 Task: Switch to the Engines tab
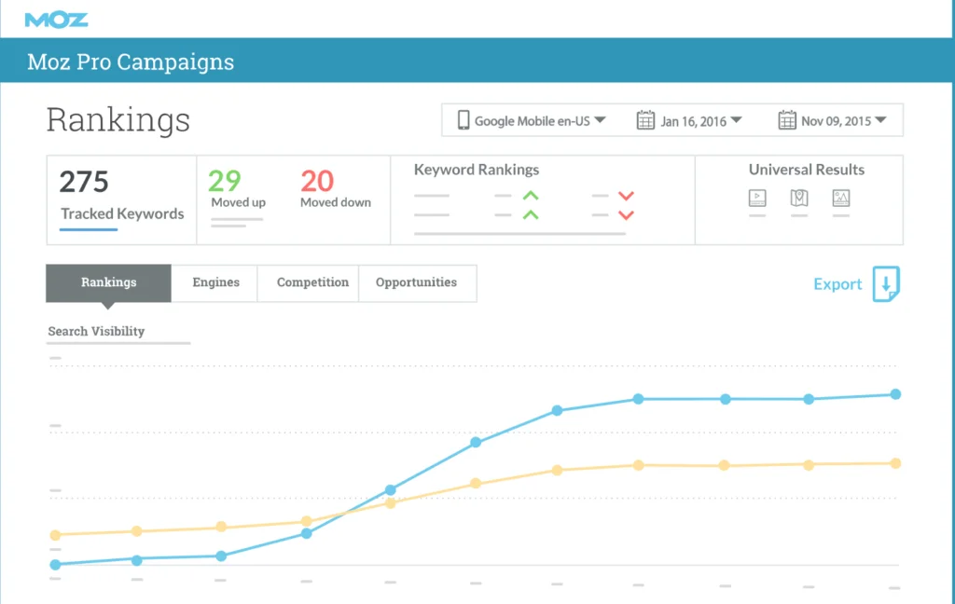(215, 282)
